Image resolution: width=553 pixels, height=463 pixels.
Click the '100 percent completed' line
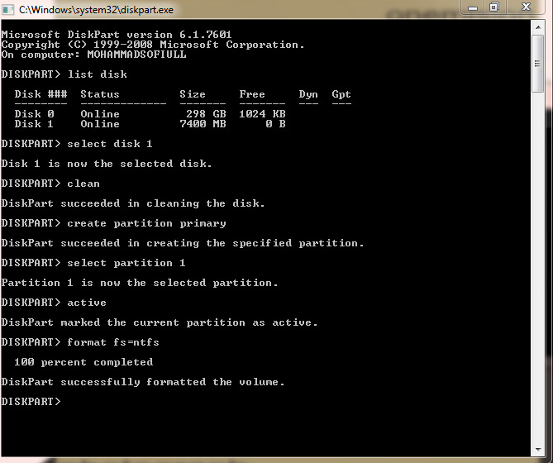83,362
